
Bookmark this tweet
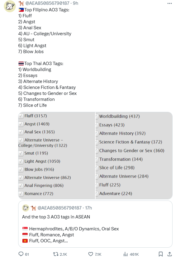[x=161, y=254]
